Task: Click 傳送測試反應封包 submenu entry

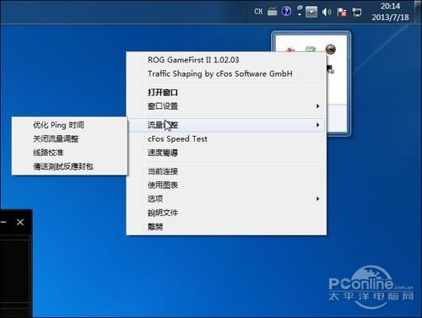Action: tap(69, 166)
